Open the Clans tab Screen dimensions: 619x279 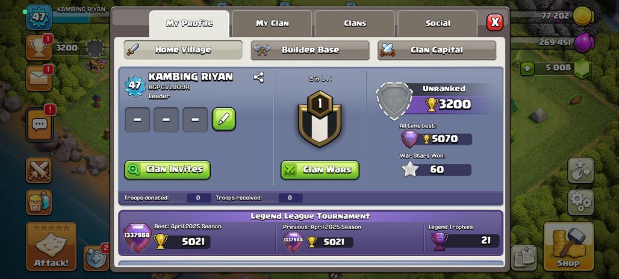pyautogui.click(x=355, y=24)
